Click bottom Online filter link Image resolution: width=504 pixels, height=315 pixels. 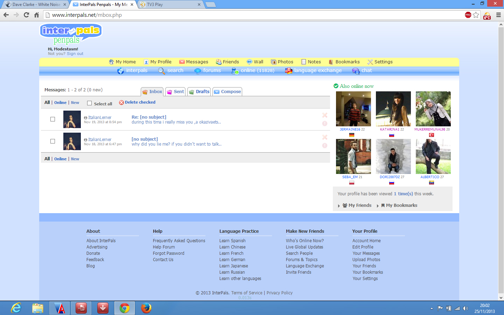click(x=60, y=159)
